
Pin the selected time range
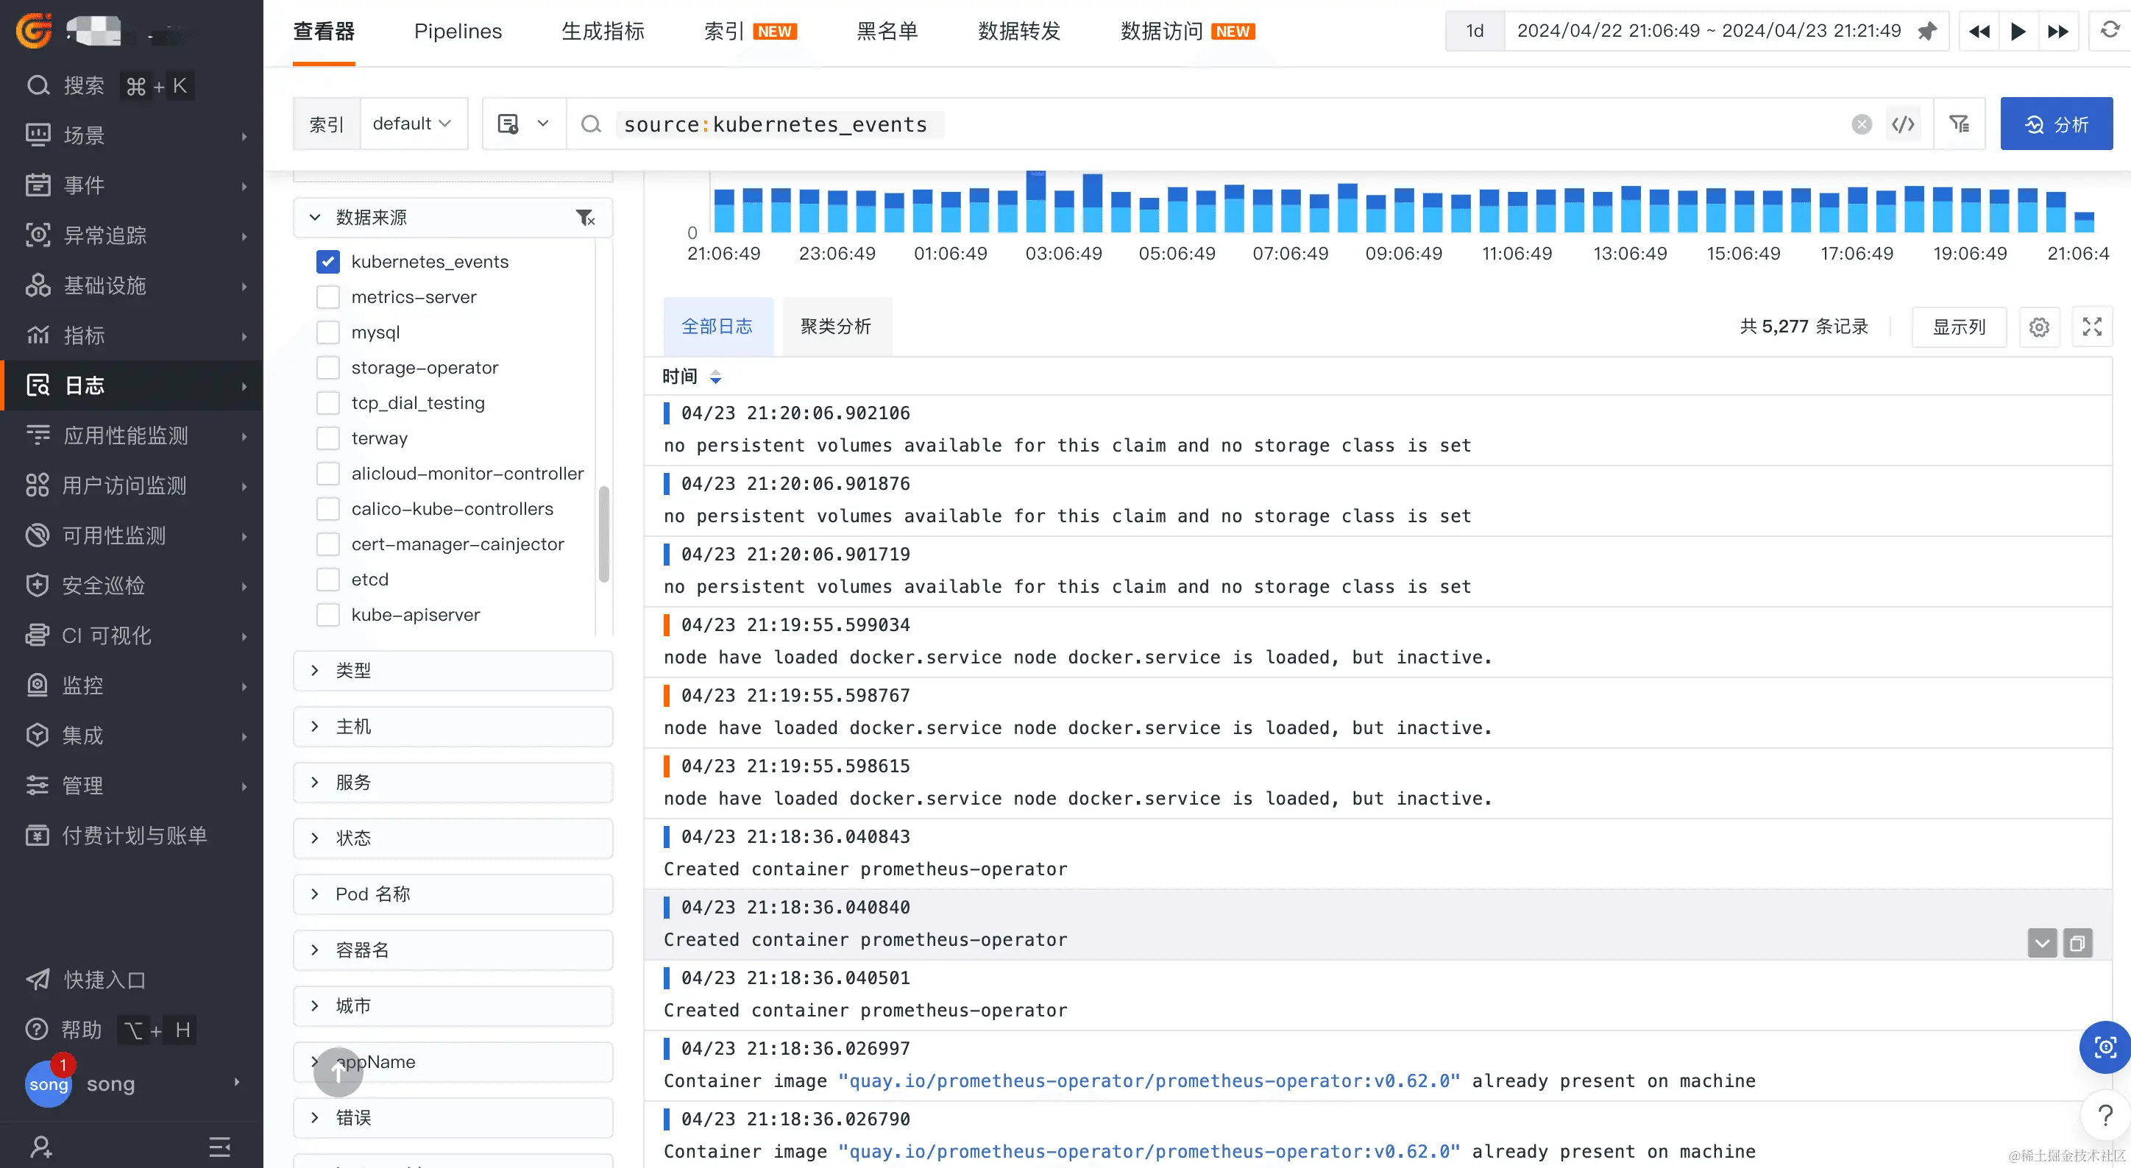coord(1927,32)
